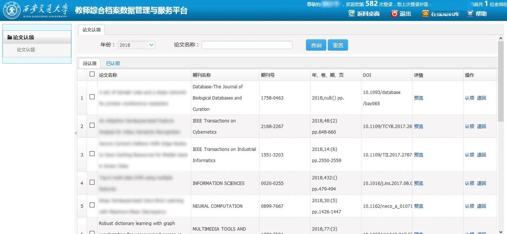Click the 重置 reset button
Screen dimensions: 507x234
click(338, 45)
